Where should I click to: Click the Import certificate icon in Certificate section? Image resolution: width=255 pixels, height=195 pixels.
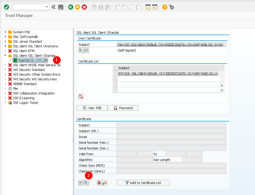pos(81,183)
